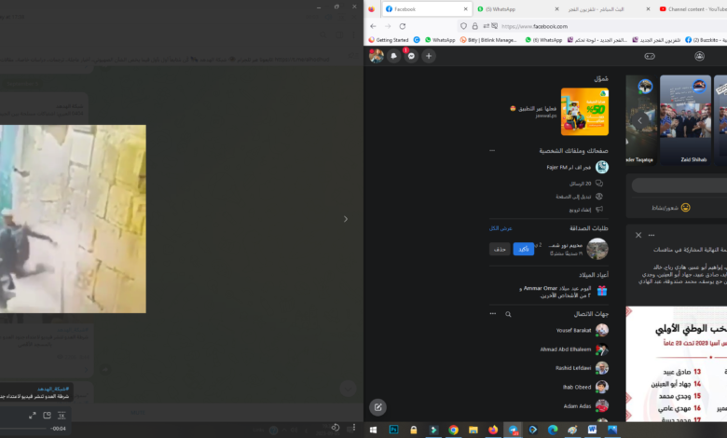Switch to the Channel content YouTube tab

692,9
